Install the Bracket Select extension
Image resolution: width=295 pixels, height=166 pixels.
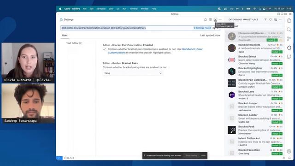point(276,64)
